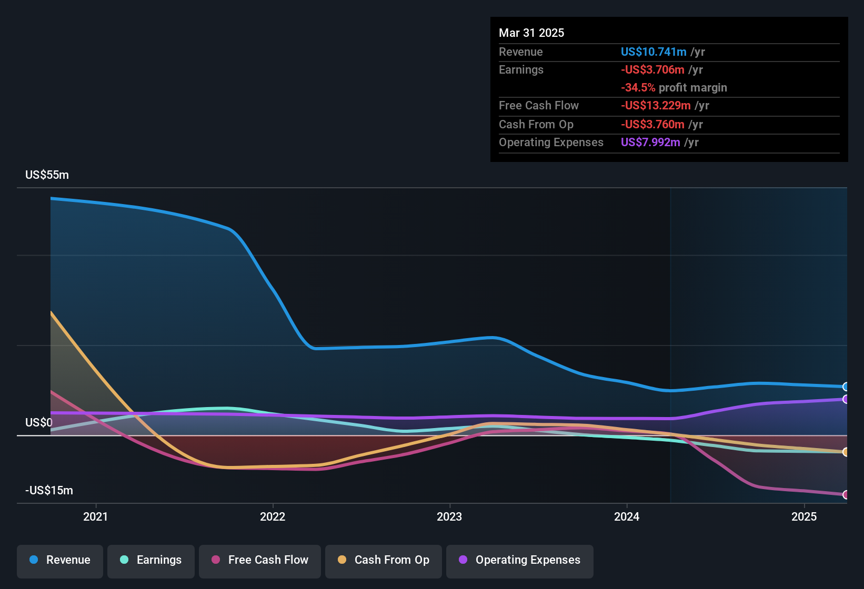Click the Cash From Op label in tooltip
The width and height of the screenshot is (864, 589).
pyautogui.click(x=536, y=125)
